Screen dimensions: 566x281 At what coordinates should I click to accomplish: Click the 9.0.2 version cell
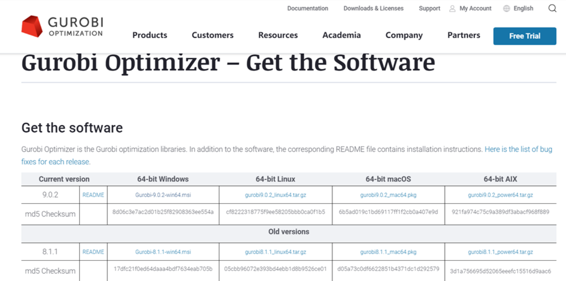(50, 195)
